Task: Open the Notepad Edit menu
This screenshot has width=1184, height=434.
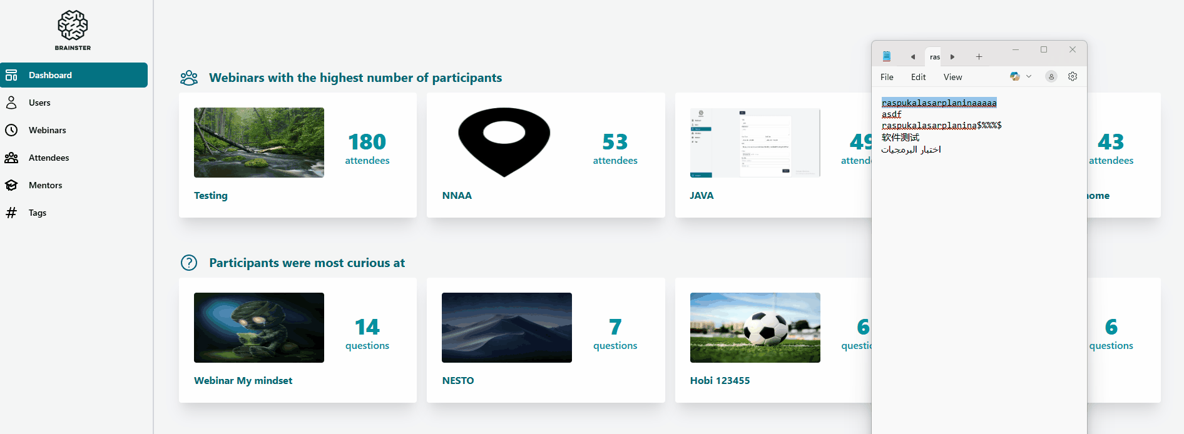Action: coord(918,77)
